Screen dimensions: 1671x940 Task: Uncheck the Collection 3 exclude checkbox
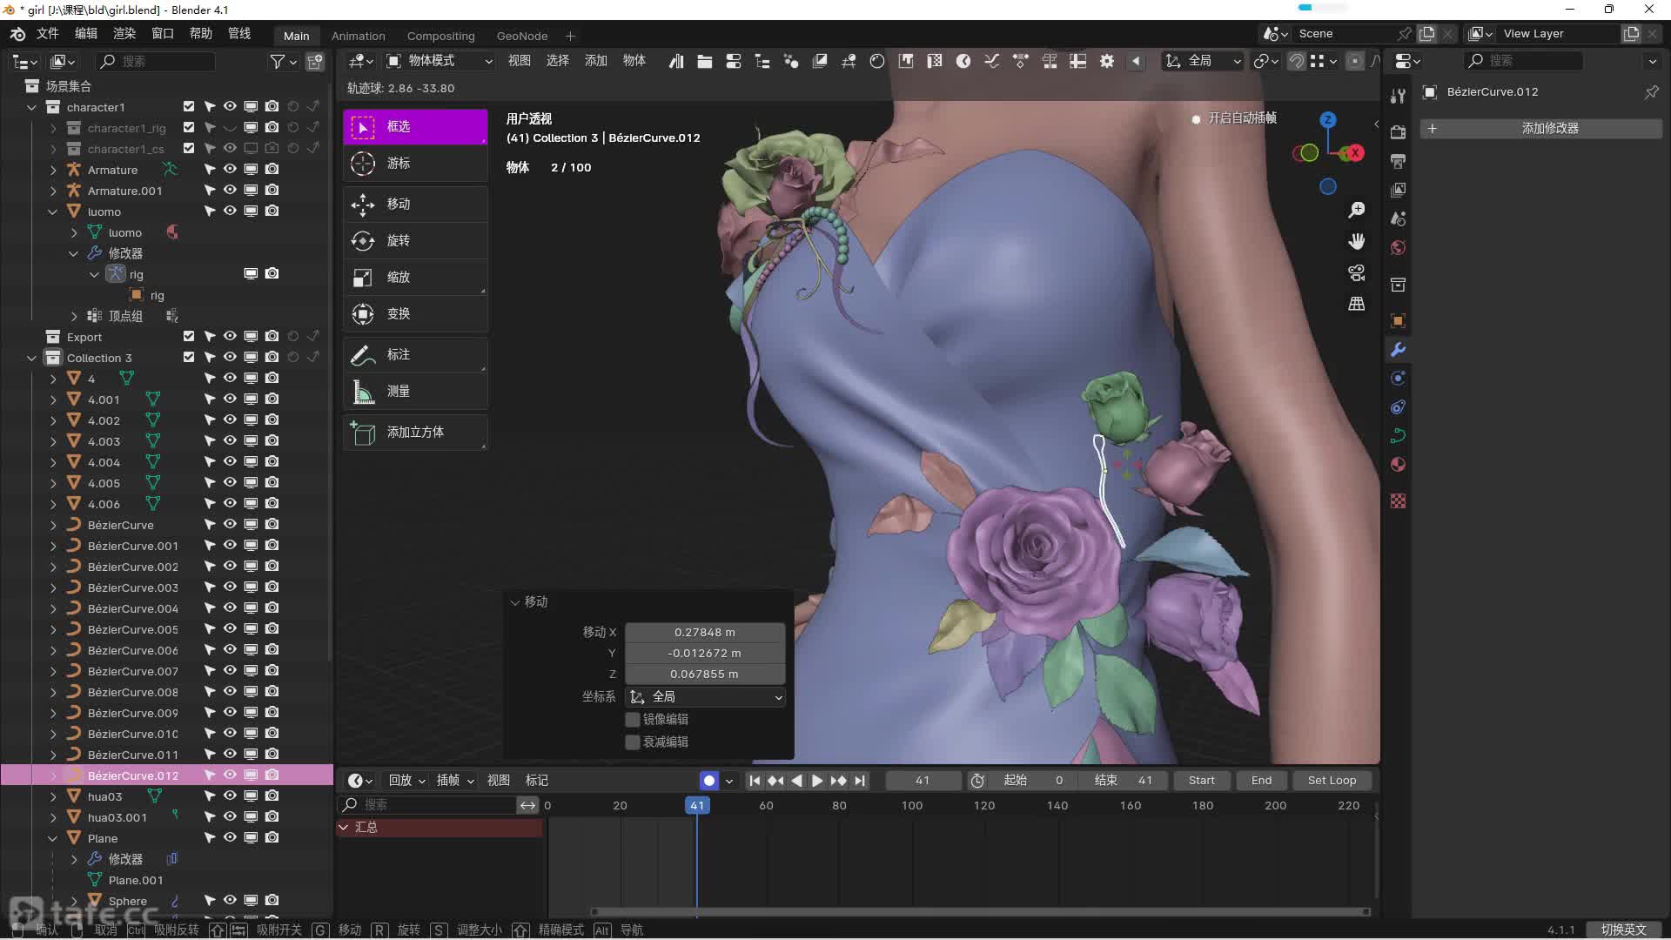[x=189, y=357]
